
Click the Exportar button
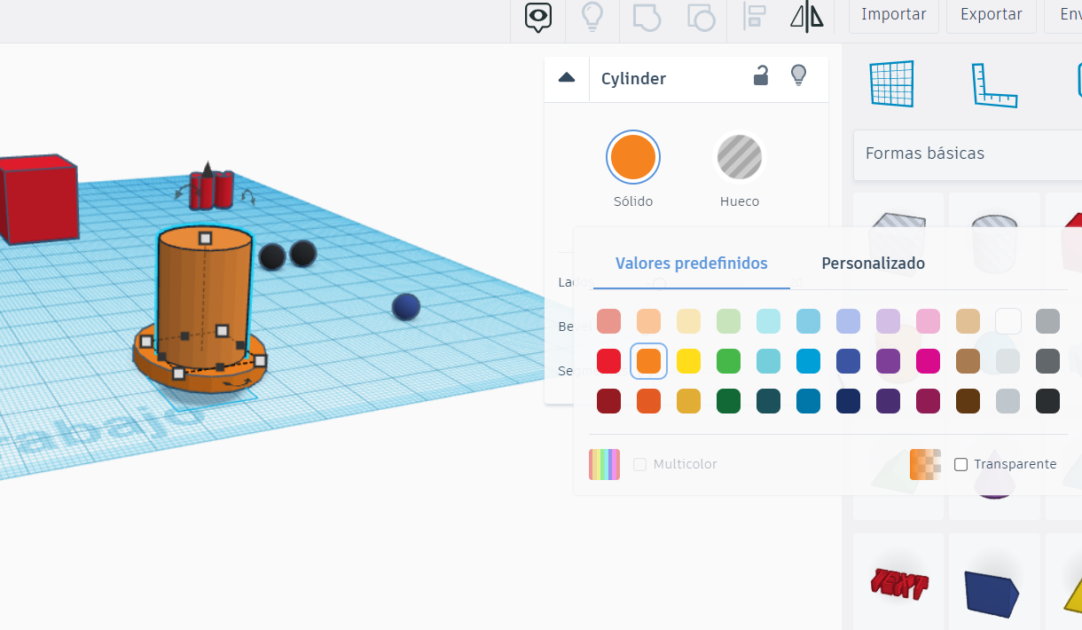pos(992,15)
